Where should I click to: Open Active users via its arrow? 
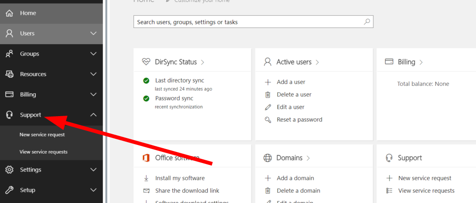point(317,62)
